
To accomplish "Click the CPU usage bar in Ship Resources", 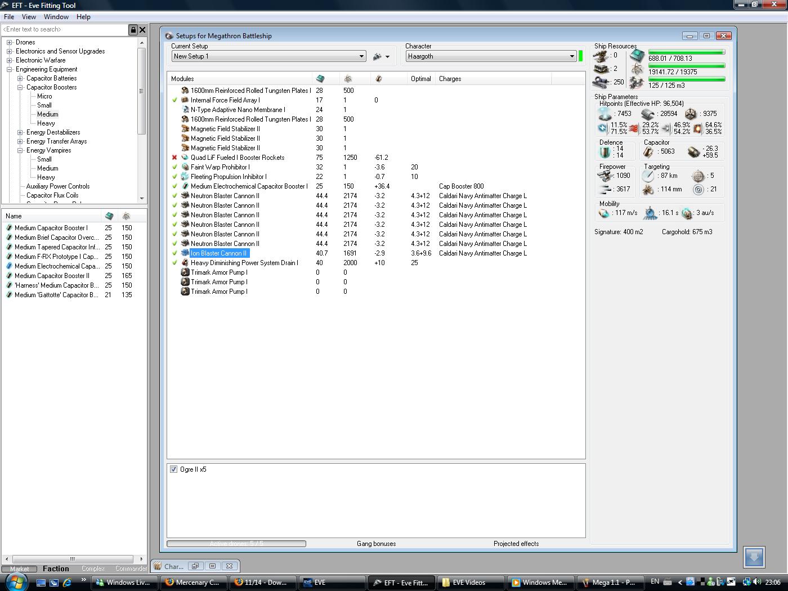I will 687,52.
